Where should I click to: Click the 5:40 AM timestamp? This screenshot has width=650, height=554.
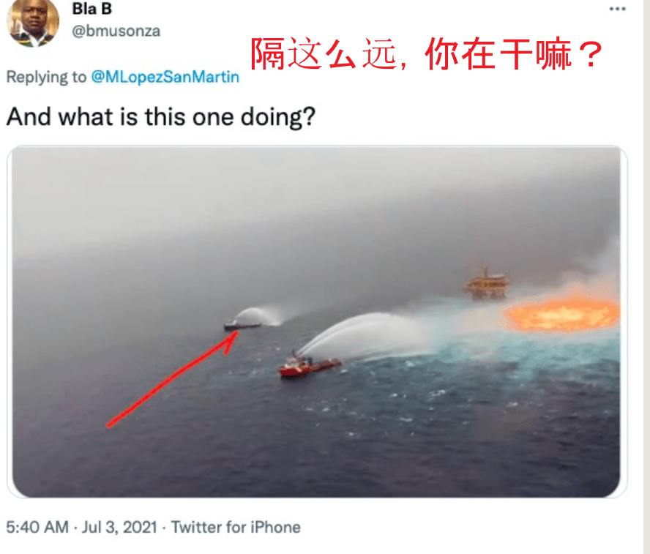point(37,528)
